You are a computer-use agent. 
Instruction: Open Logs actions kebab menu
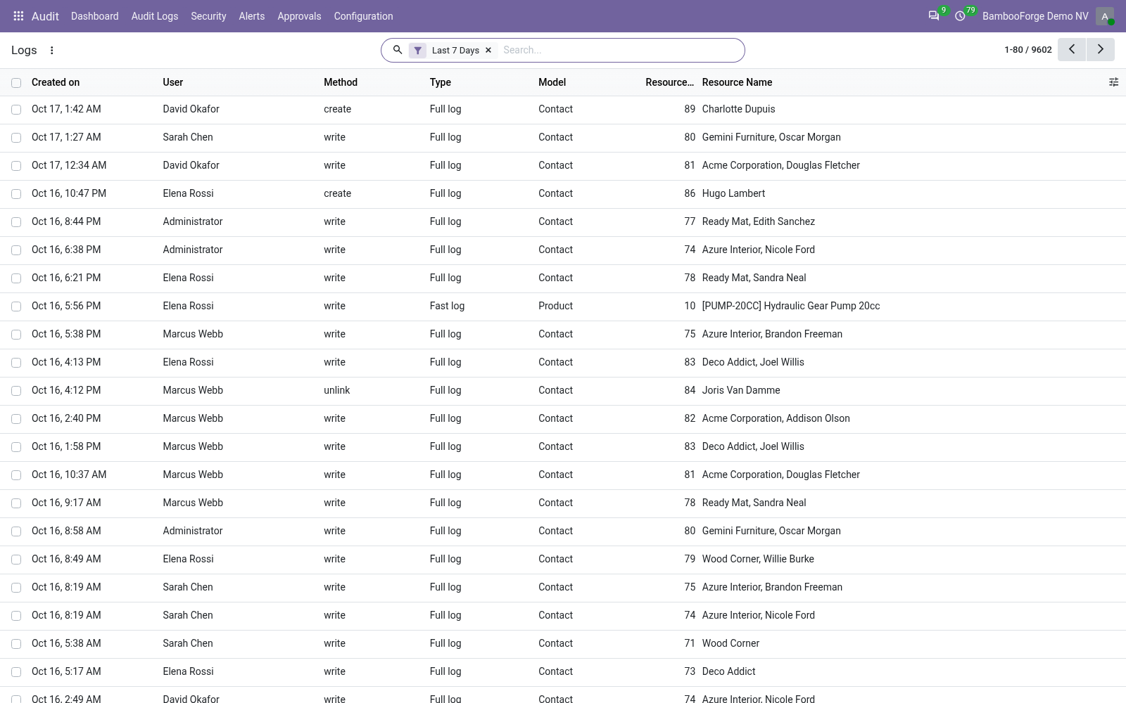point(51,50)
